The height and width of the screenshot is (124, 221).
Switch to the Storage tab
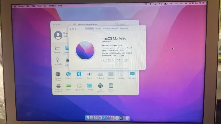106,29
